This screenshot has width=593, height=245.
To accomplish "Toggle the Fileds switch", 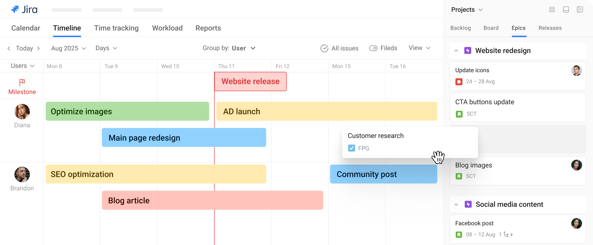I will (x=373, y=48).
